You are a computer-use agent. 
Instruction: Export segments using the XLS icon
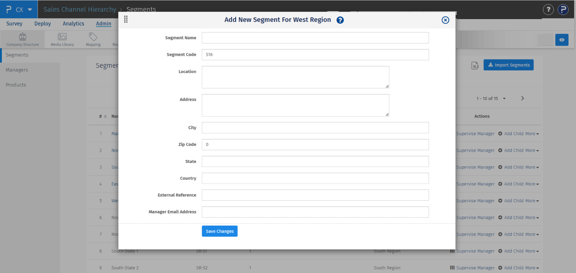coord(475,65)
